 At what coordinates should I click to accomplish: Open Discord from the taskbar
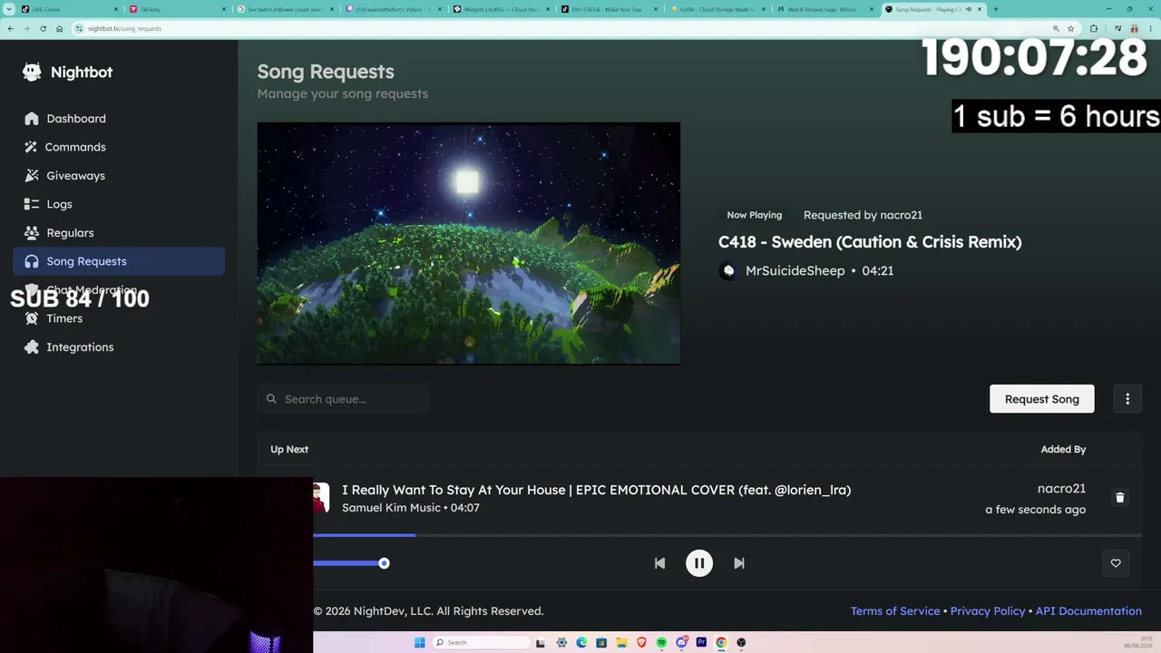[x=681, y=642]
